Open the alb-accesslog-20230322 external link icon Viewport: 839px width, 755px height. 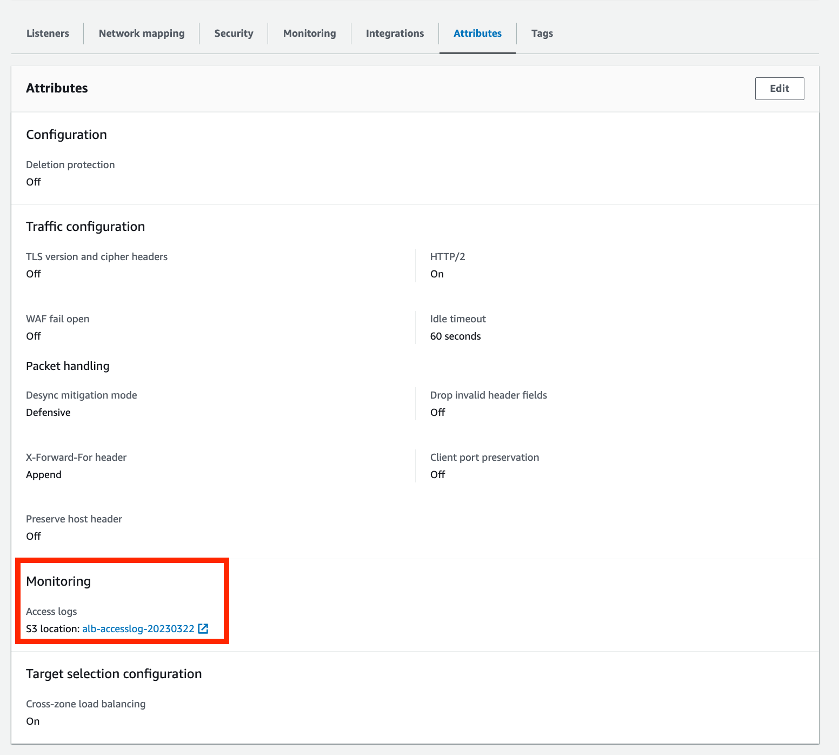[x=203, y=628]
